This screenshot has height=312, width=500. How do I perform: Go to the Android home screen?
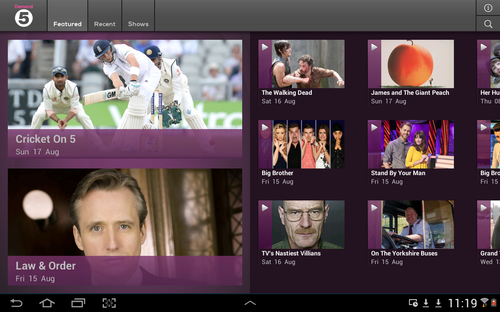[x=46, y=303]
